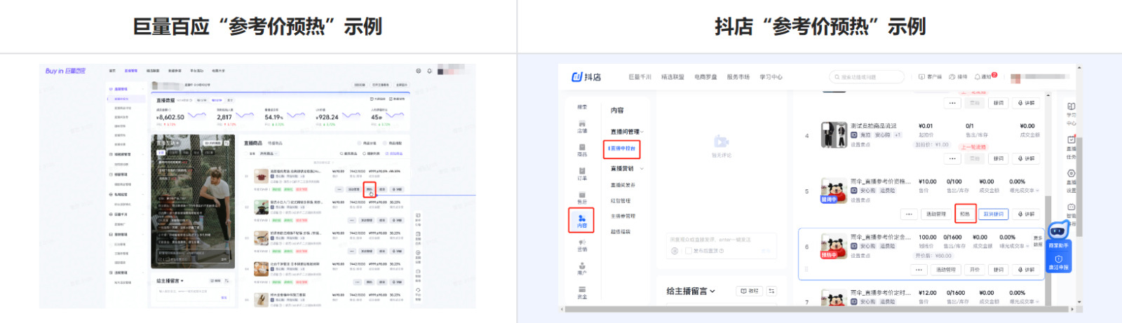Open 店铺 in Doudian left sidebar
The width and height of the screenshot is (1122, 323).
pyautogui.click(x=582, y=126)
